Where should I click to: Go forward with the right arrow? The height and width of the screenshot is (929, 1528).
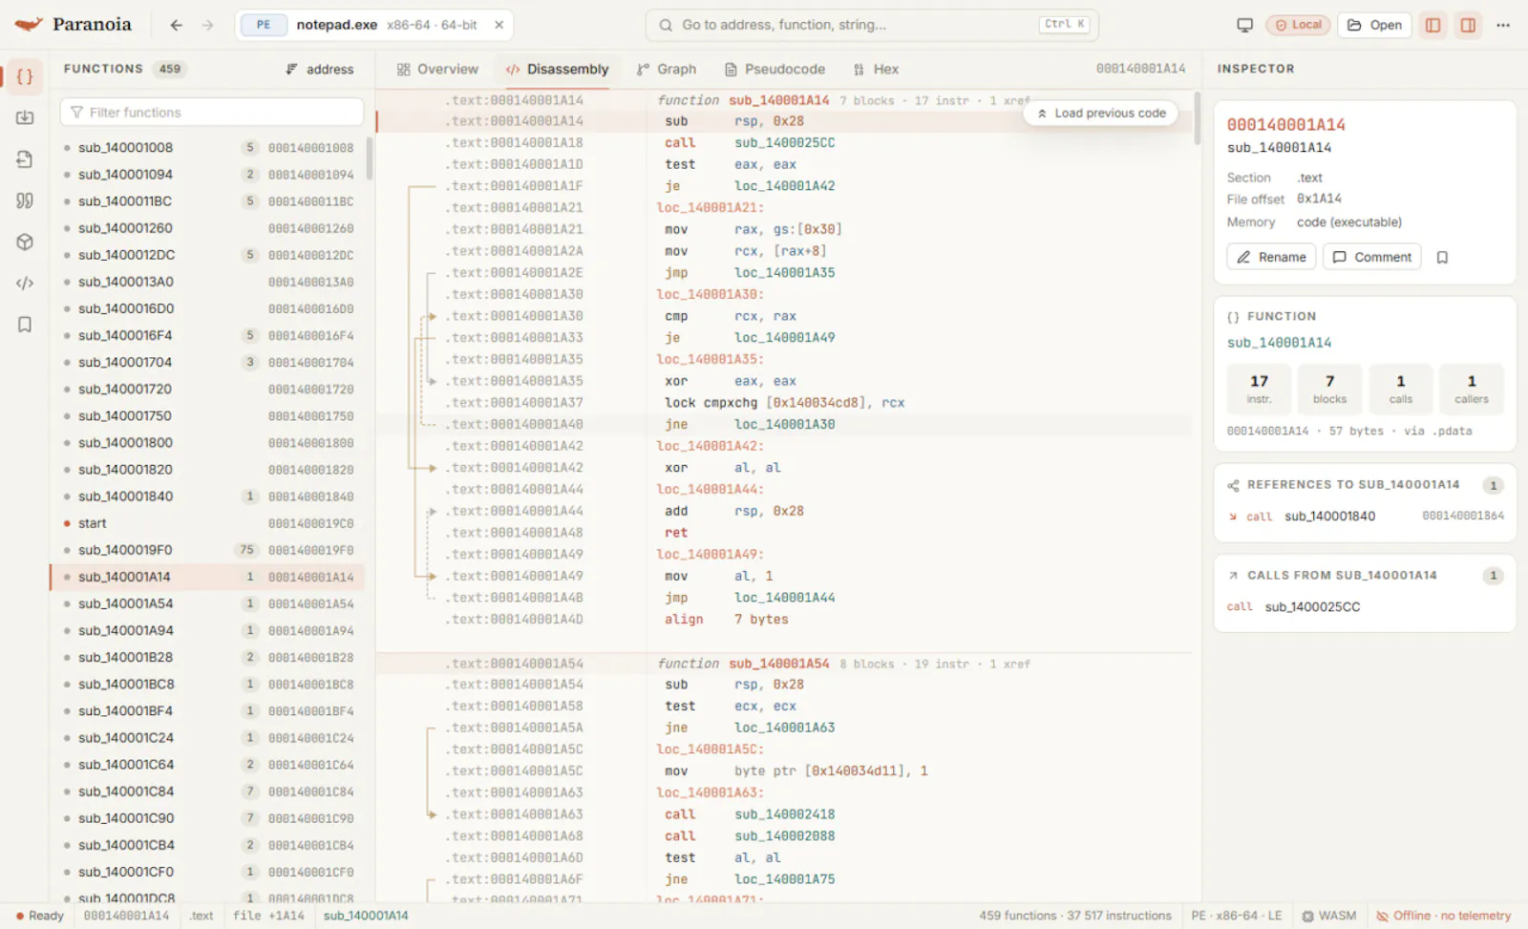[207, 25]
